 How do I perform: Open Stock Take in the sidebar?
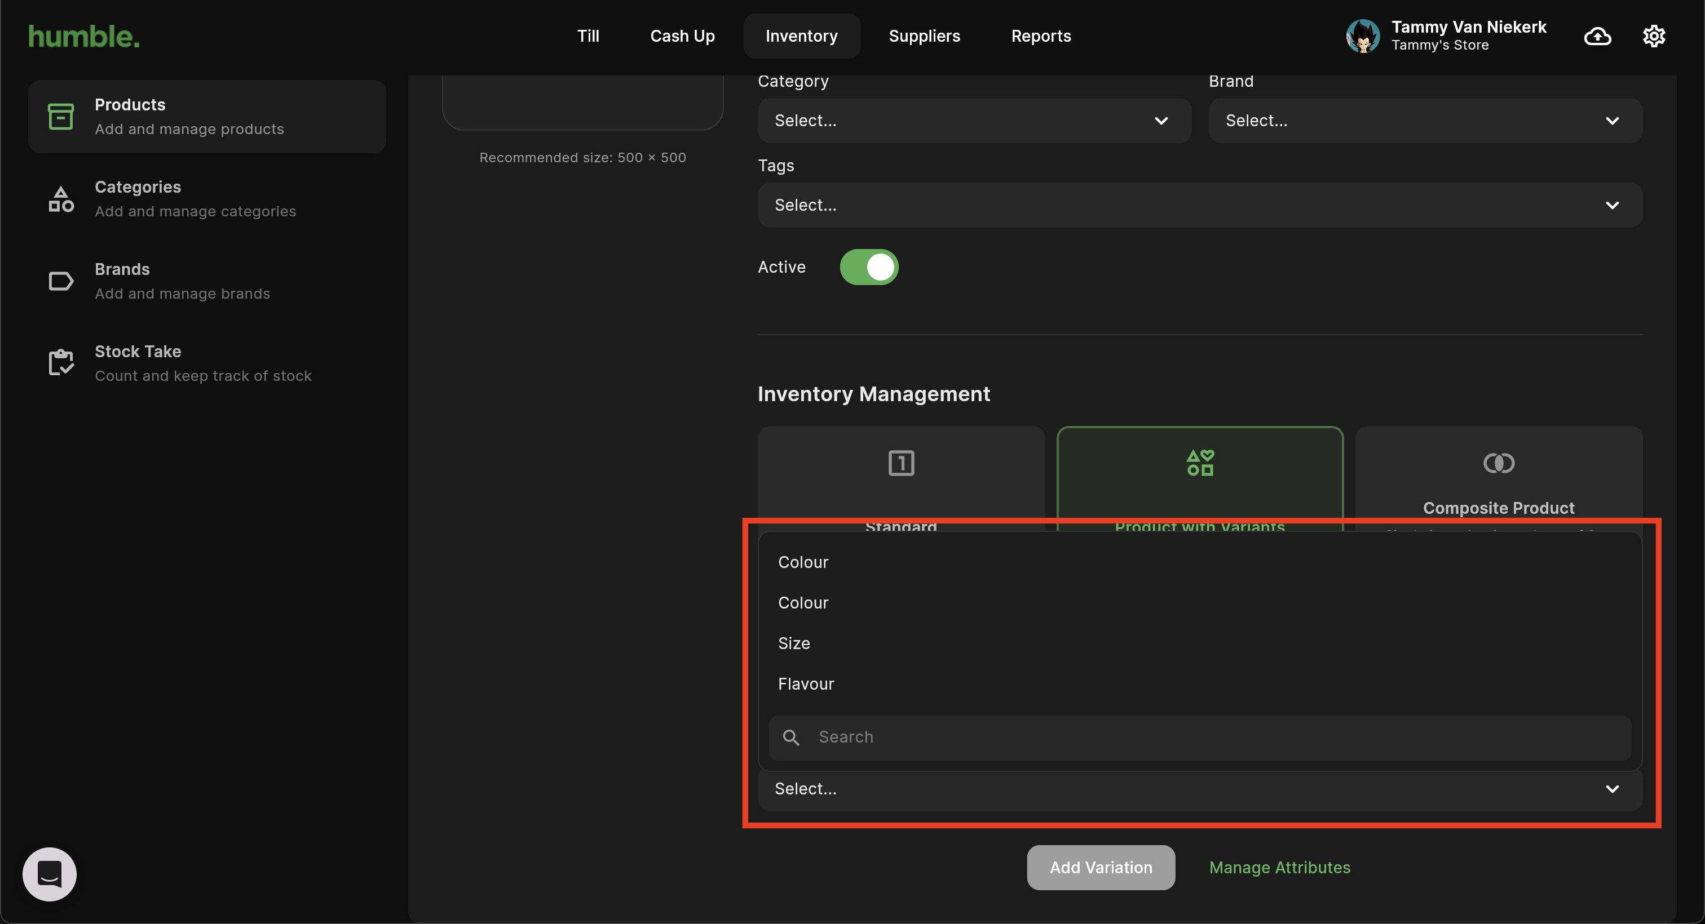pyautogui.click(x=206, y=363)
